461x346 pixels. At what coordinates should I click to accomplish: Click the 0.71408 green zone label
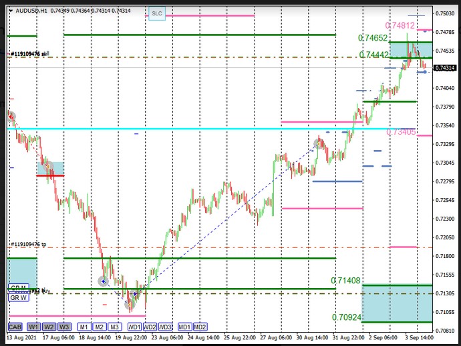pos(344,281)
